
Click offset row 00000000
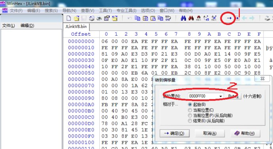click(81, 41)
